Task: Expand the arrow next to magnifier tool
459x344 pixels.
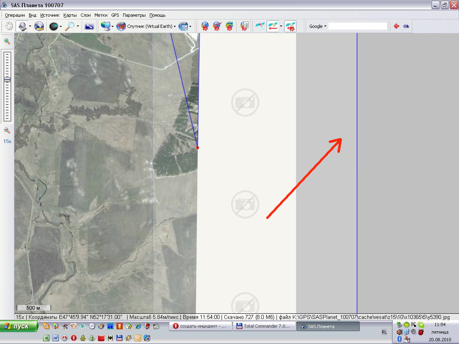Action: click(x=78, y=26)
